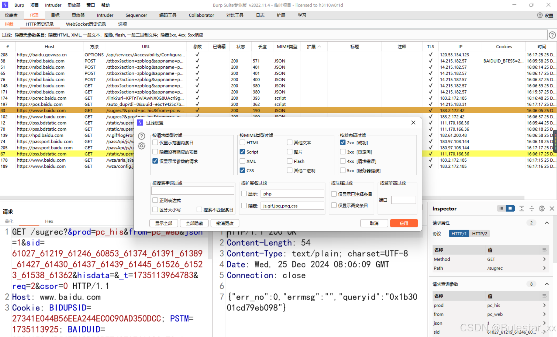Open the Intruder main tab
Image resolution: width=557 pixels, height=337 pixels.
(105, 15)
